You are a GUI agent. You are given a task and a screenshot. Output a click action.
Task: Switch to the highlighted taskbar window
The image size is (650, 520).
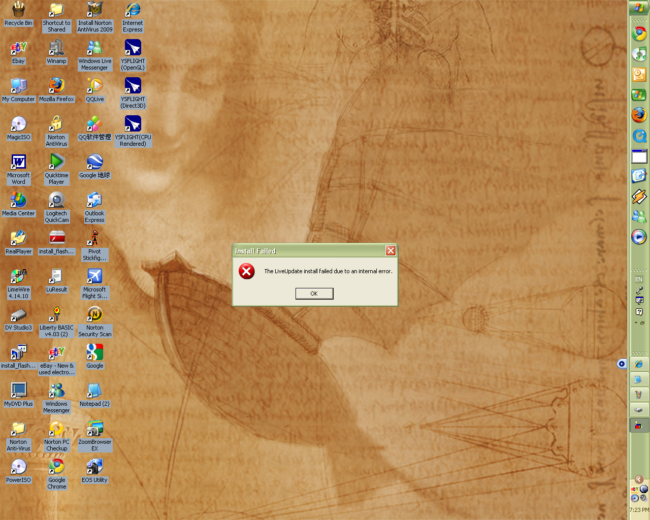pos(639,426)
